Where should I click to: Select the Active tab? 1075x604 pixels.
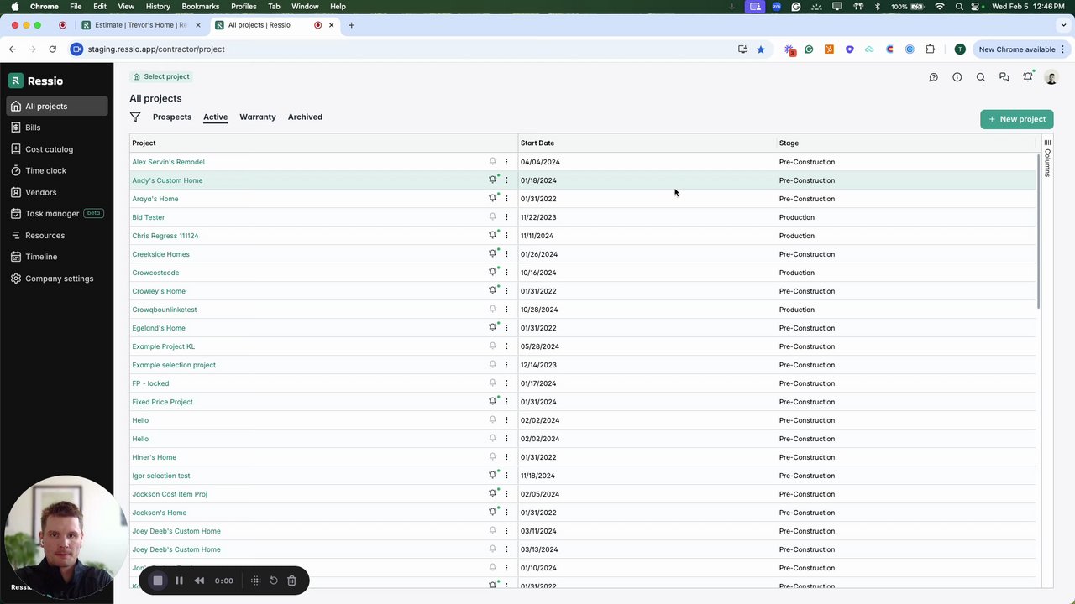pyautogui.click(x=215, y=117)
